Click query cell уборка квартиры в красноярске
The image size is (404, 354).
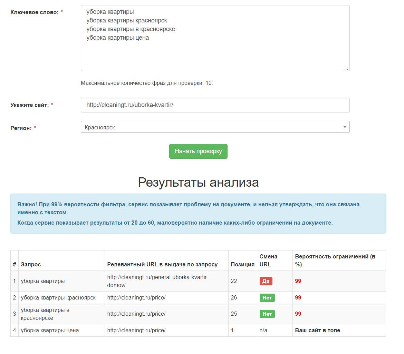[x=45, y=314]
